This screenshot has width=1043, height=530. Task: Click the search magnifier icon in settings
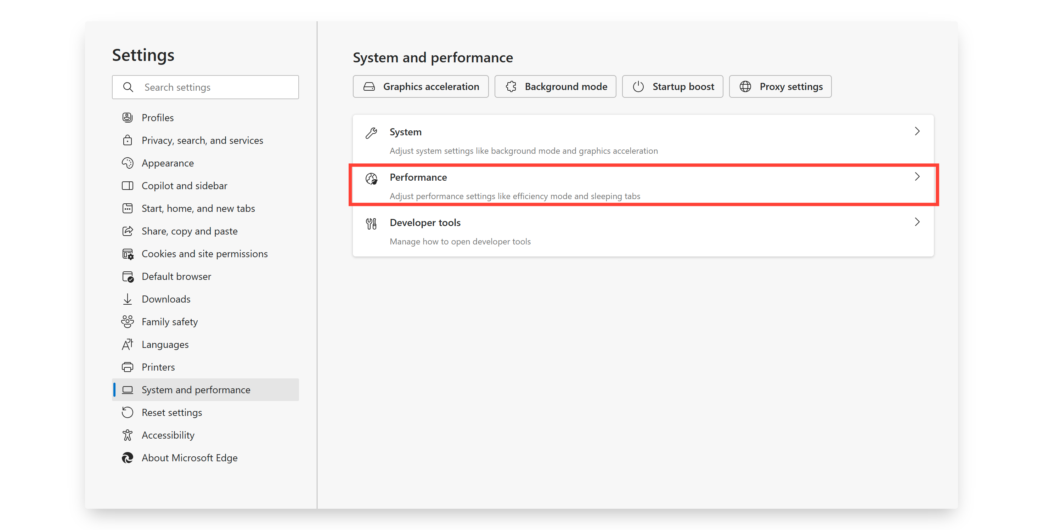pyautogui.click(x=128, y=87)
